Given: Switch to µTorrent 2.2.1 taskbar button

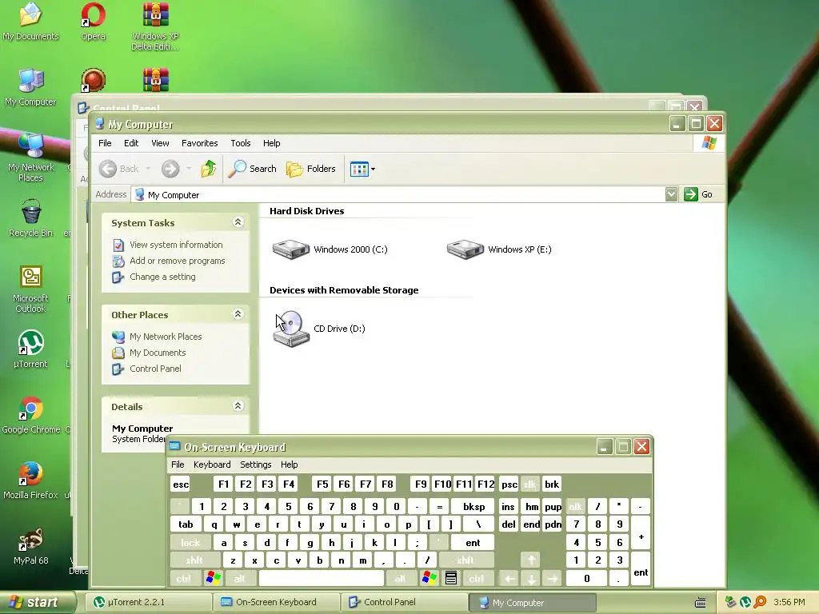Looking at the screenshot, I should (147, 603).
